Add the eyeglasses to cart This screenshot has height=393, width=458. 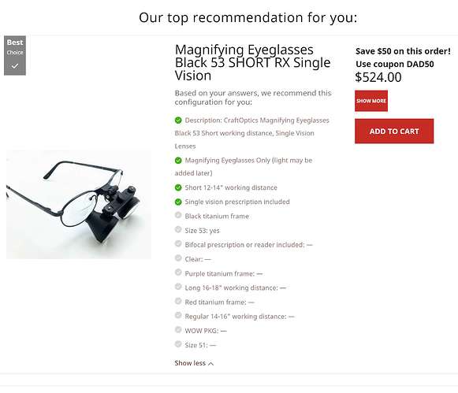click(x=394, y=132)
